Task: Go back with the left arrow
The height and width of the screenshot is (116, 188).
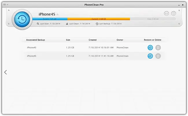Action: click(x=5, y=72)
